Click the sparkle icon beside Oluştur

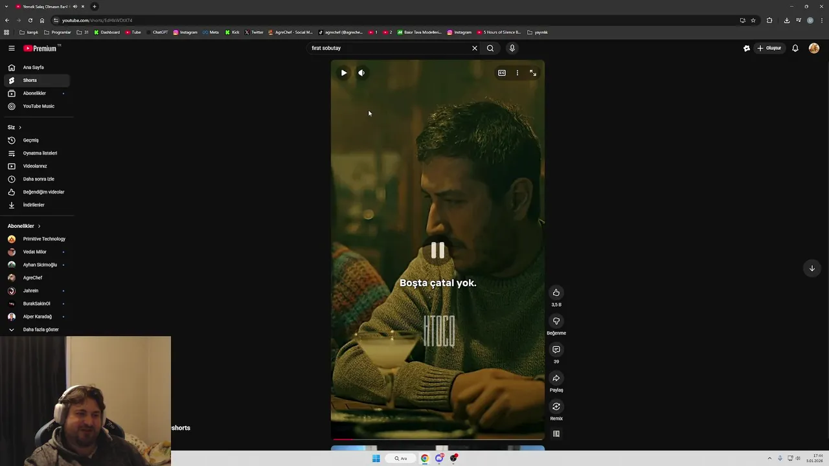[x=746, y=48]
